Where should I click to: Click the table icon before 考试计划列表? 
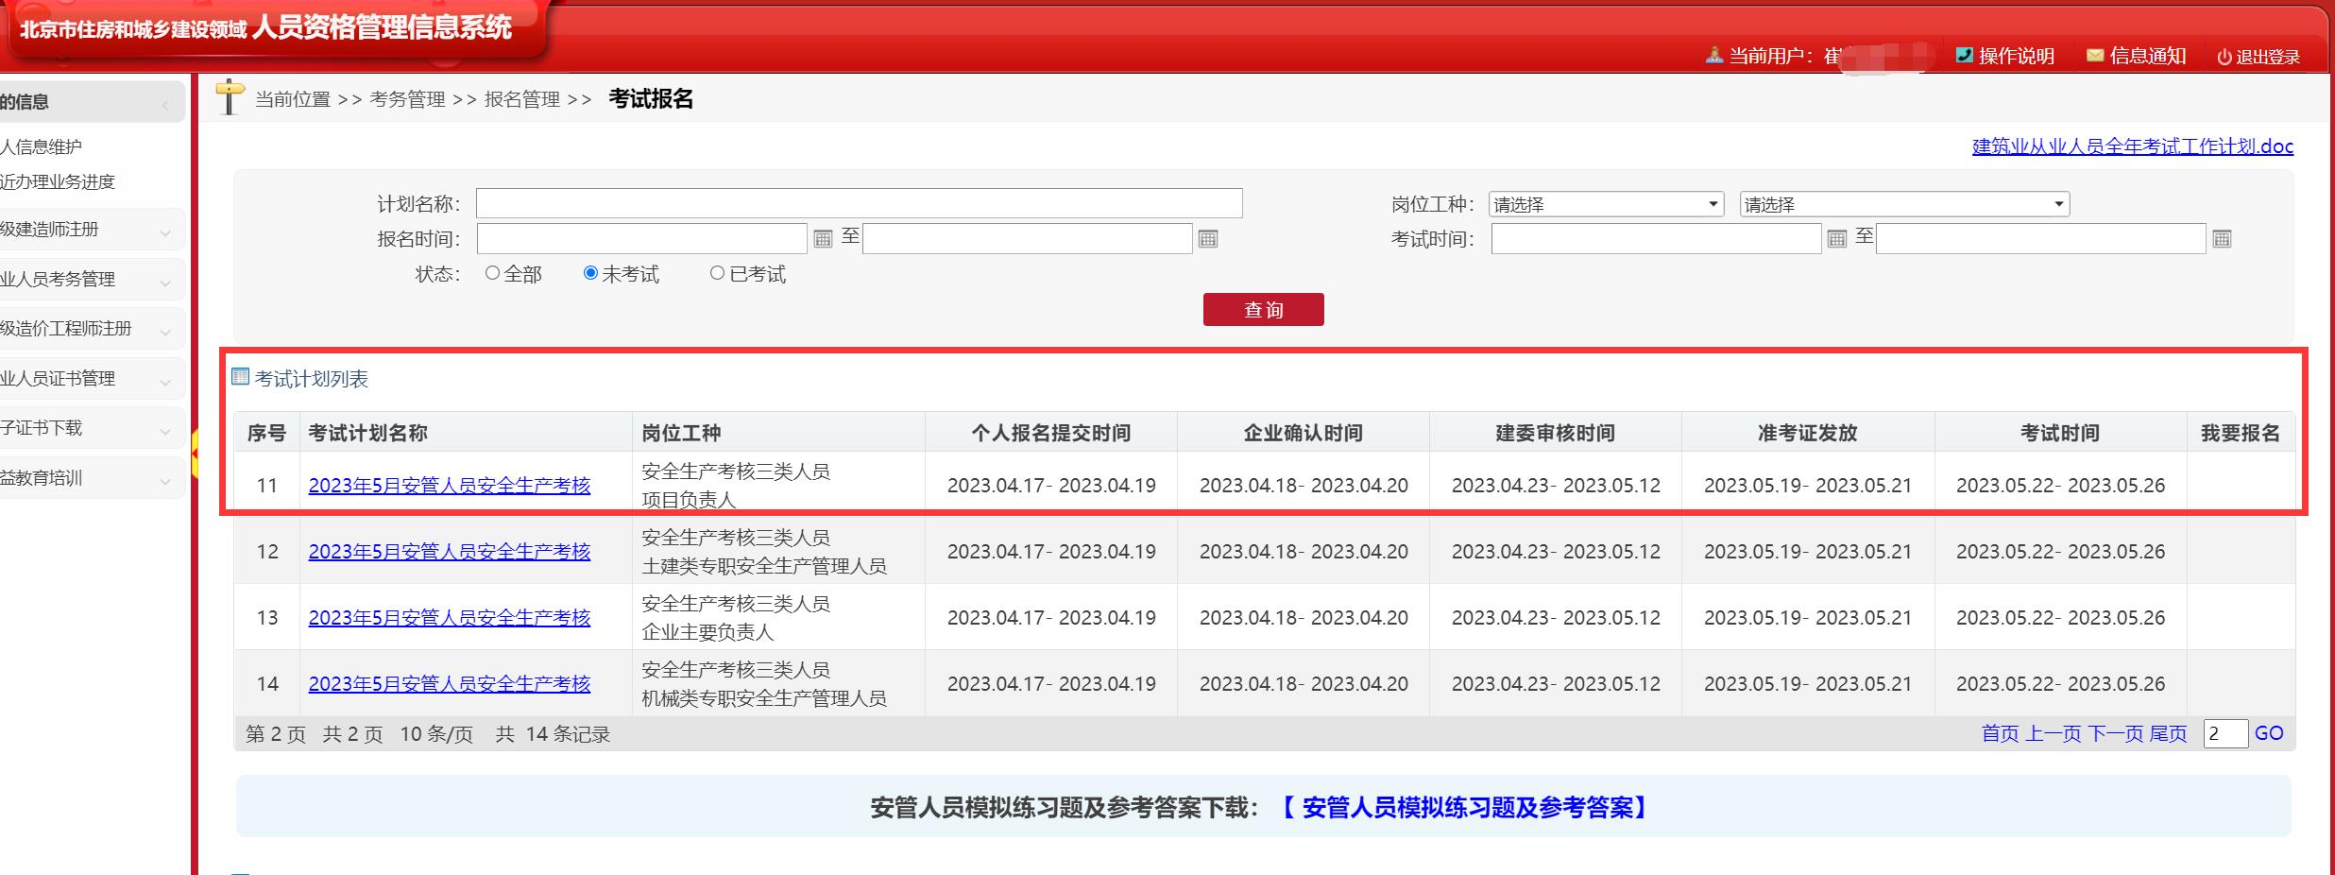[240, 376]
